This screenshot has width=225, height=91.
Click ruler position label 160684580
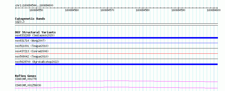pyautogui.click(x=143, y=10)
